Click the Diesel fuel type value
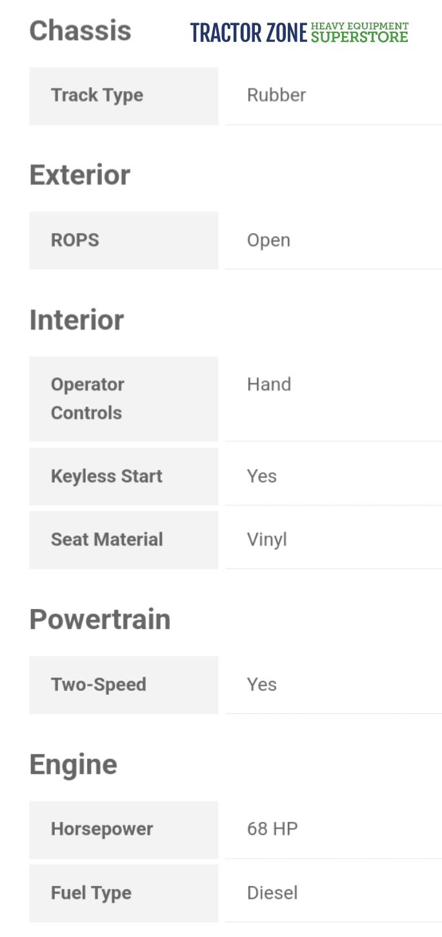This screenshot has width=442, height=937. [272, 893]
